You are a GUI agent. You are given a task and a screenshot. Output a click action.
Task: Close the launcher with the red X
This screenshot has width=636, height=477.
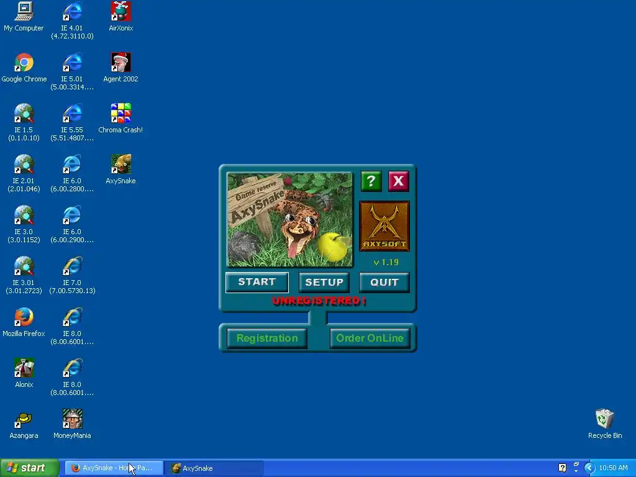(398, 181)
